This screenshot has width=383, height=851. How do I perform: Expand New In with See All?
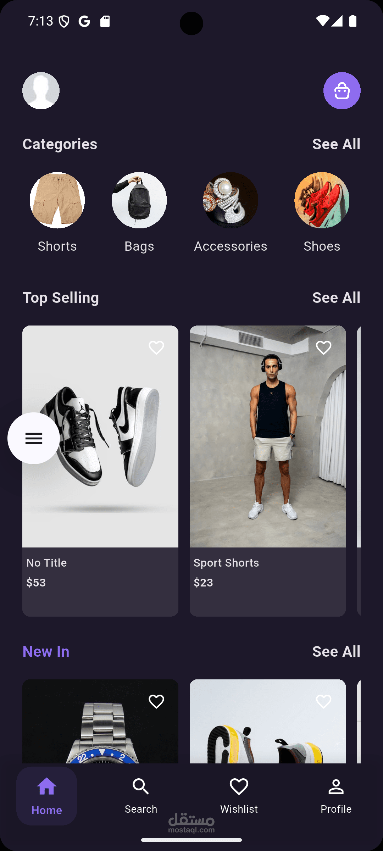(x=336, y=651)
